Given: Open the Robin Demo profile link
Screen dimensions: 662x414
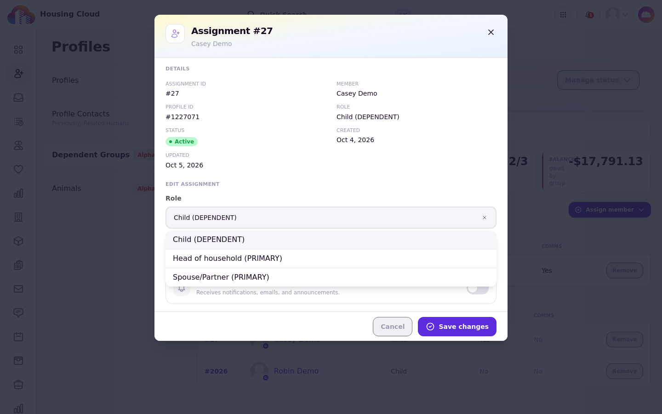Looking at the screenshot, I should point(296,371).
